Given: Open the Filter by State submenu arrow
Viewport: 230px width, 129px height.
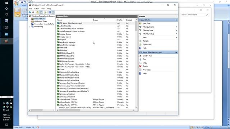Looking at the screenshot, I should (176, 30).
